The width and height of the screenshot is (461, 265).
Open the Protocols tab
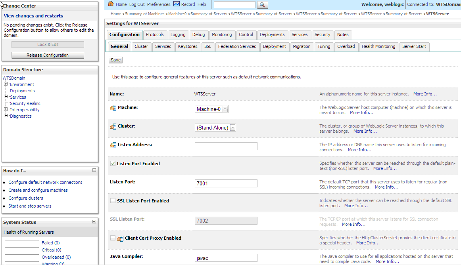[x=155, y=34]
